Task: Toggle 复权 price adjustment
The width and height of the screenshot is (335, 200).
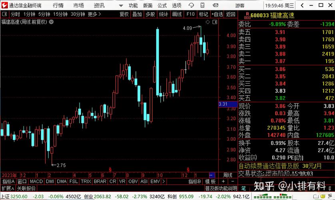Action: [124, 14]
